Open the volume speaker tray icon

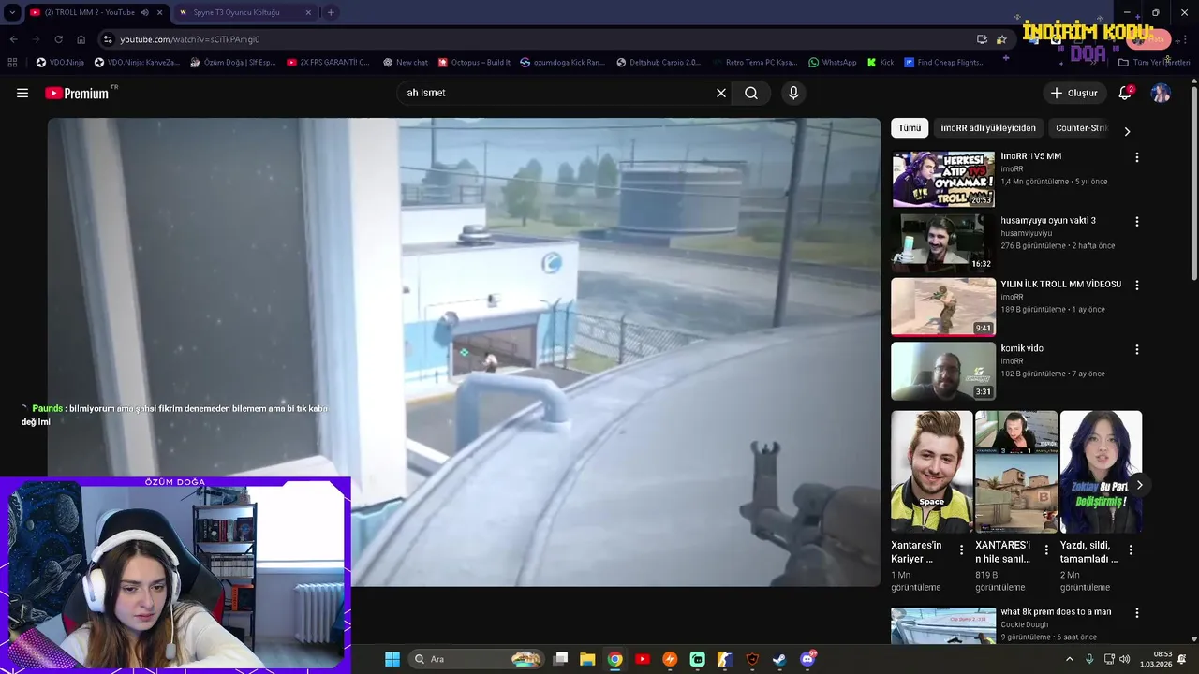point(1124,659)
